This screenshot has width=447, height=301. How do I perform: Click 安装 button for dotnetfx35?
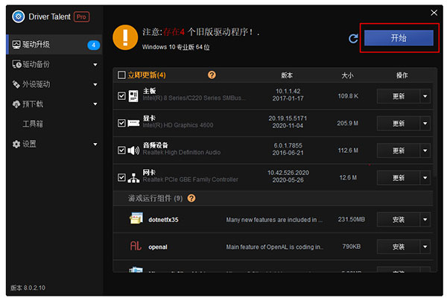pyautogui.click(x=398, y=219)
